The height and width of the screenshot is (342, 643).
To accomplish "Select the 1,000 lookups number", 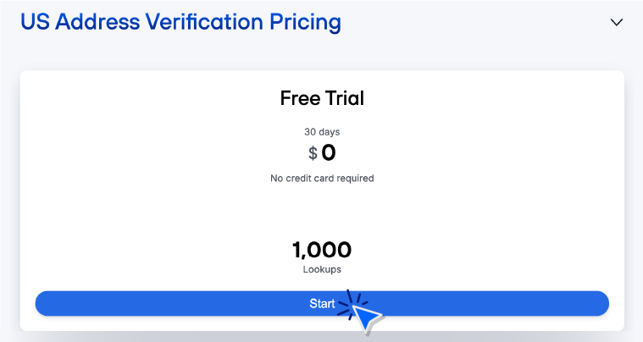I will point(322,250).
